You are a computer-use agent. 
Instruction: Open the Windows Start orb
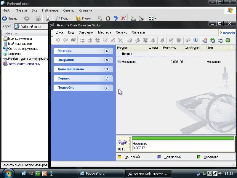point(8,173)
